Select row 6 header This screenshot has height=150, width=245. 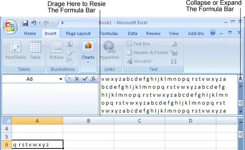coord(7,144)
